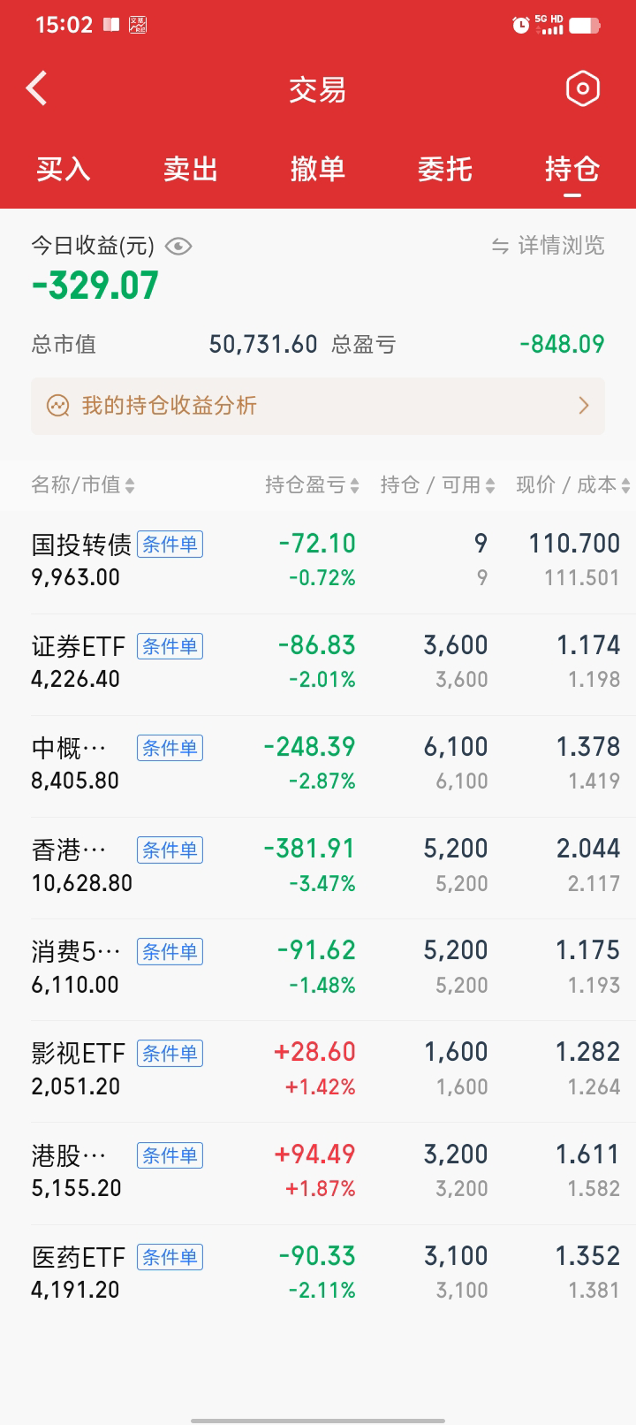Tap the 详情浏览 link

(561, 246)
